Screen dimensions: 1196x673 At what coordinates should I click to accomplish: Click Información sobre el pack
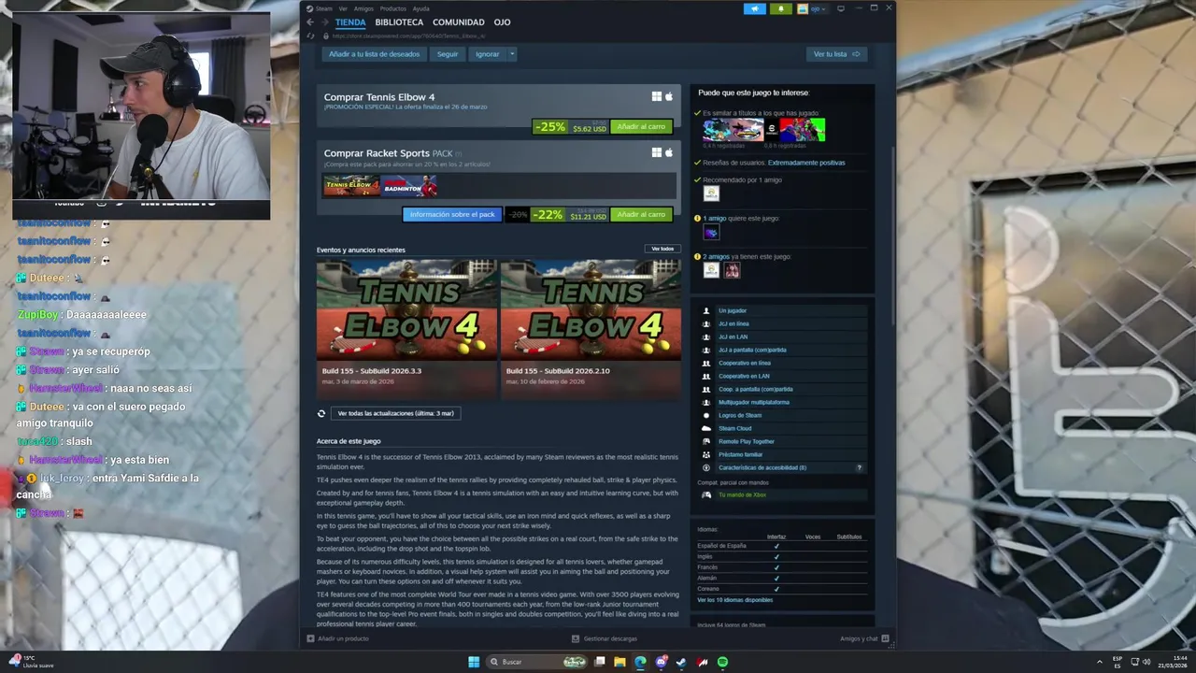[x=452, y=215]
